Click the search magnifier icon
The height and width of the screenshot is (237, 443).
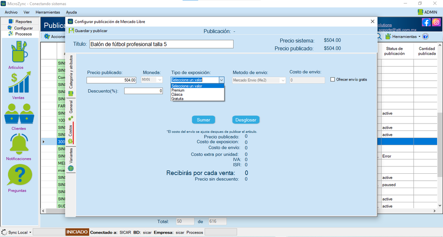point(379,36)
